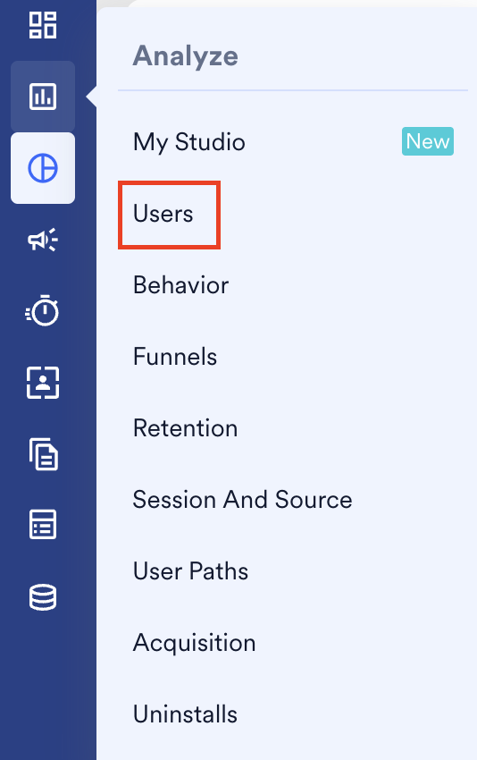
Task: Select Uninstalls menu entry
Action: (x=185, y=714)
